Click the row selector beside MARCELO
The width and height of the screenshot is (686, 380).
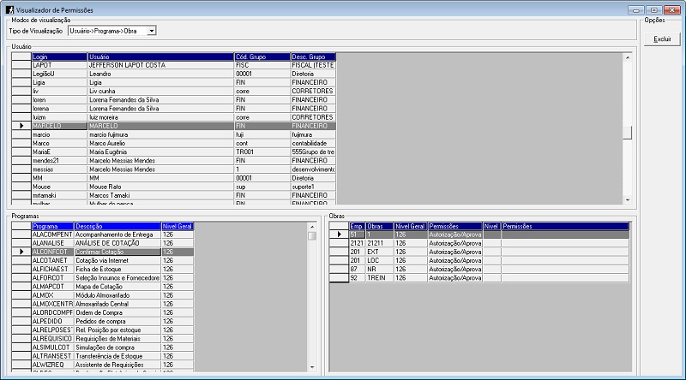point(21,126)
